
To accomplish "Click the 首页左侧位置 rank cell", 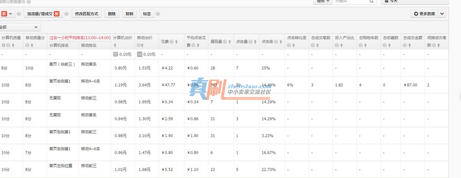I will click(x=61, y=166).
